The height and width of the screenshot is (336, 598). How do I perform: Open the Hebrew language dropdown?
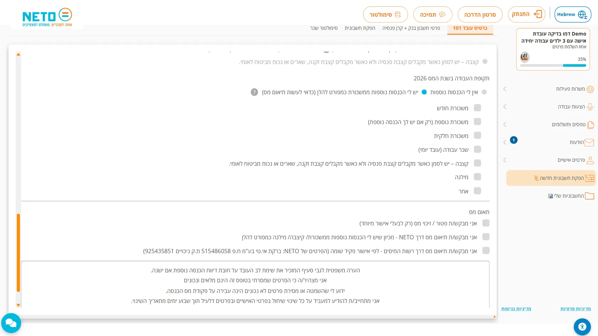click(x=573, y=15)
